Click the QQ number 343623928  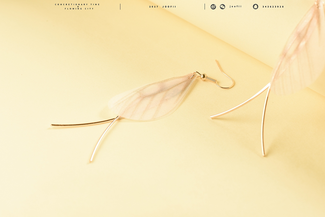point(273,7)
